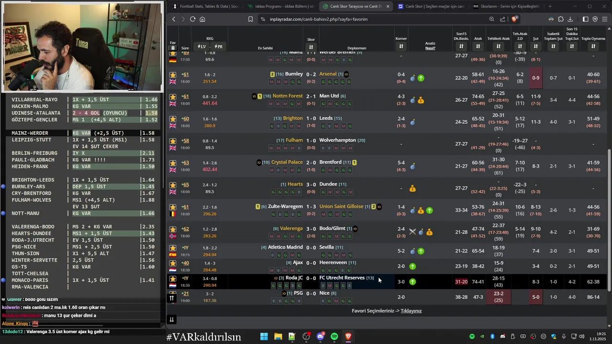Bookmark this page via bookmark icon

[x=251, y=19]
